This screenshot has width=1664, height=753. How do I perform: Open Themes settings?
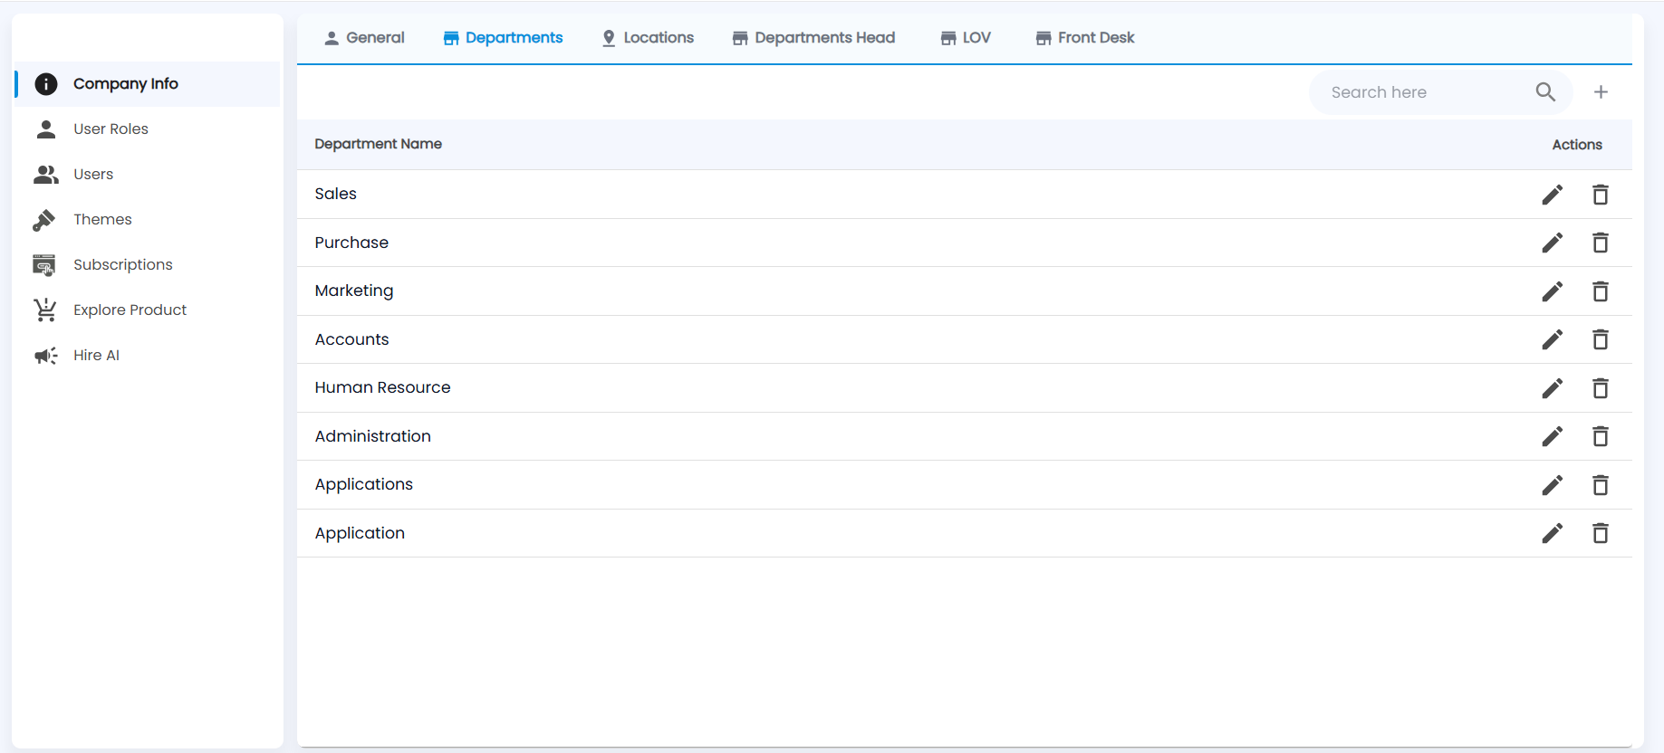(x=148, y=220)
